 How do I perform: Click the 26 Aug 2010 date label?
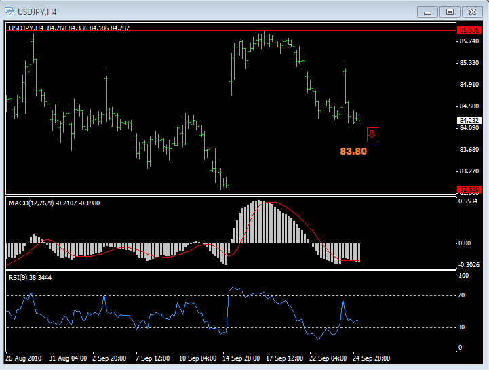coord(24,358)
